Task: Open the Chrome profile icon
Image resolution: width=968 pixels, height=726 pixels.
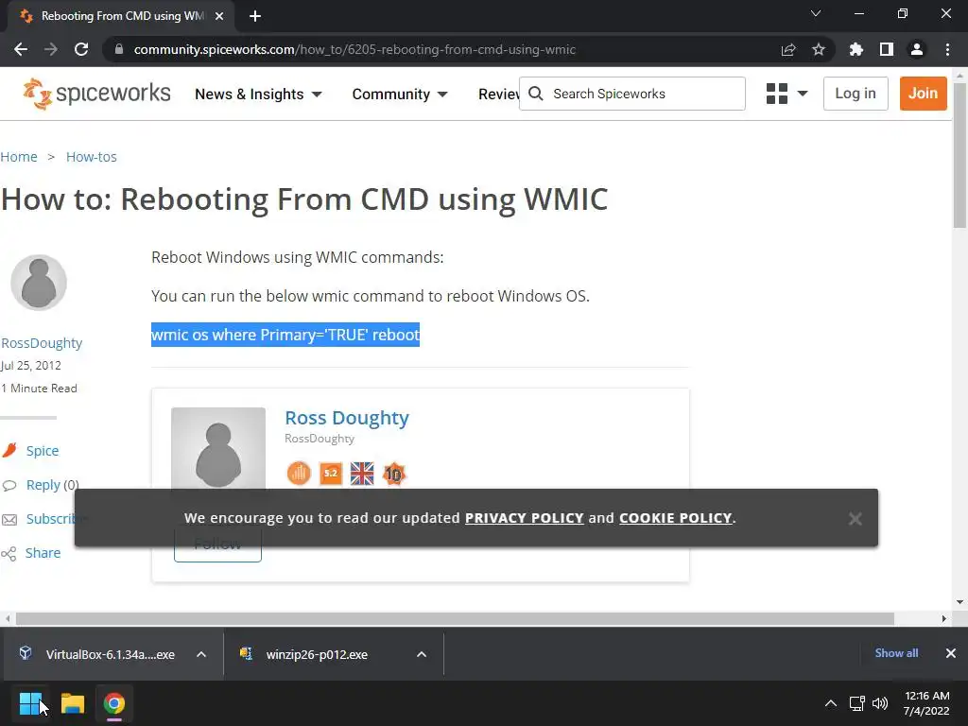Action: point(917,49)
